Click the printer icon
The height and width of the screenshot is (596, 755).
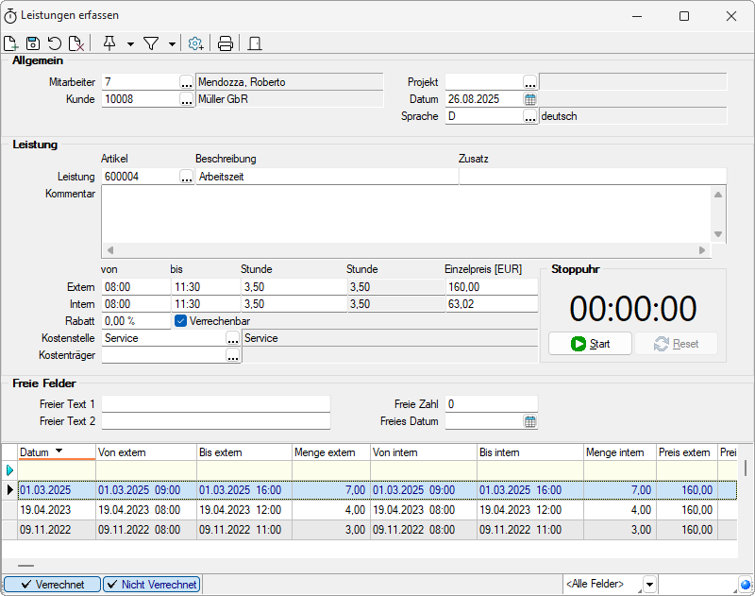point(226,43)
